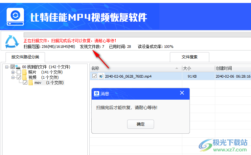Click the mp4 file type icon
251x155 pixels.
(101, 76)
